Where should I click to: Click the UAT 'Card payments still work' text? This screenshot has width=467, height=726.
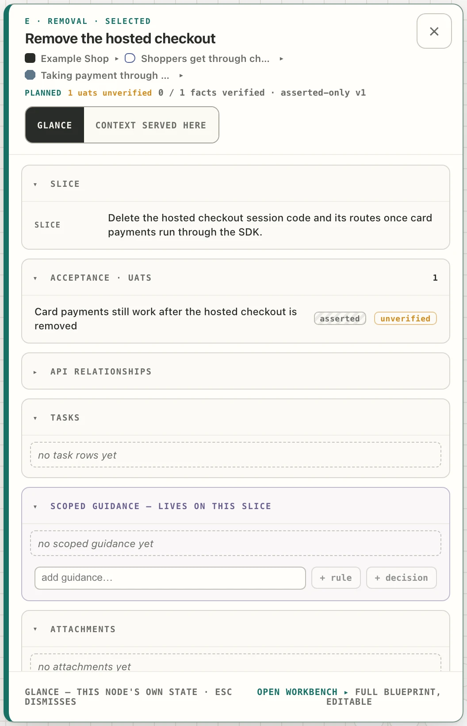pyautogui.click(x=166, y=319)
